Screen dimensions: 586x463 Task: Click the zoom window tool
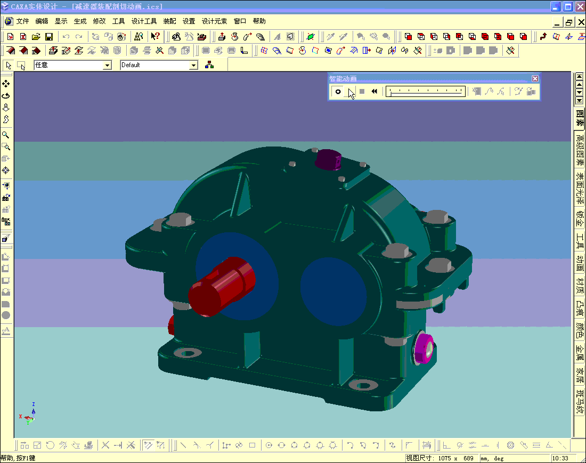point(6,147)
